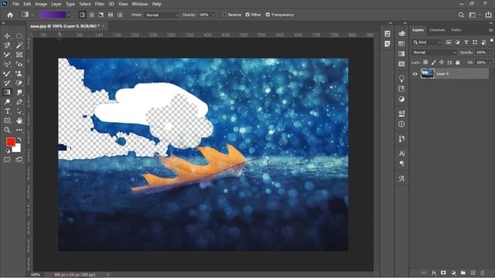Image resolution: width=495 pixels, height=278 pixels.
Task: Open layer Opacity slider arrow
Action: click(x=490, y=53)
